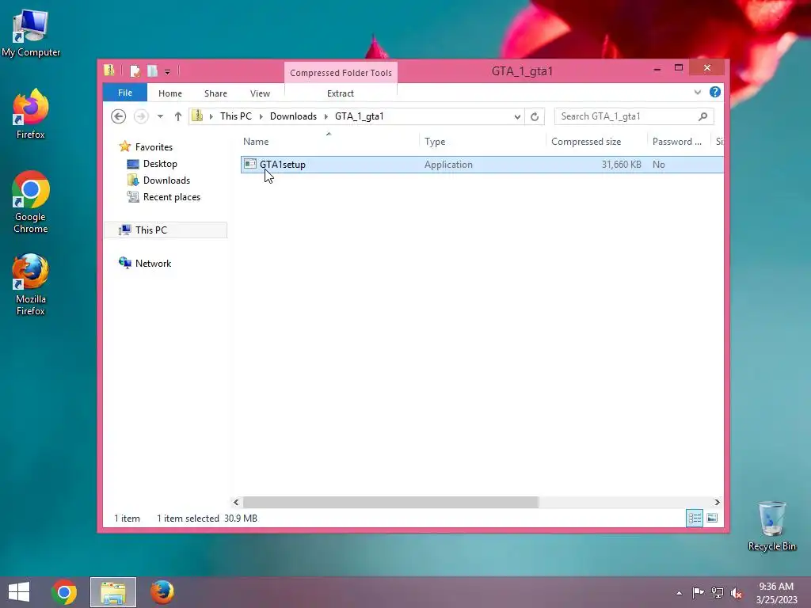Open Downloads in navigation pane

tap(166, 180)
